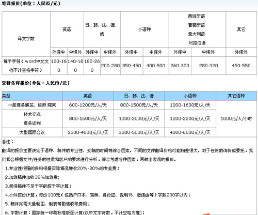The width and height of the screenshot is (258, 215).
Task: Click note 2 about 30% 加急费
Action: tap(33, 177)
